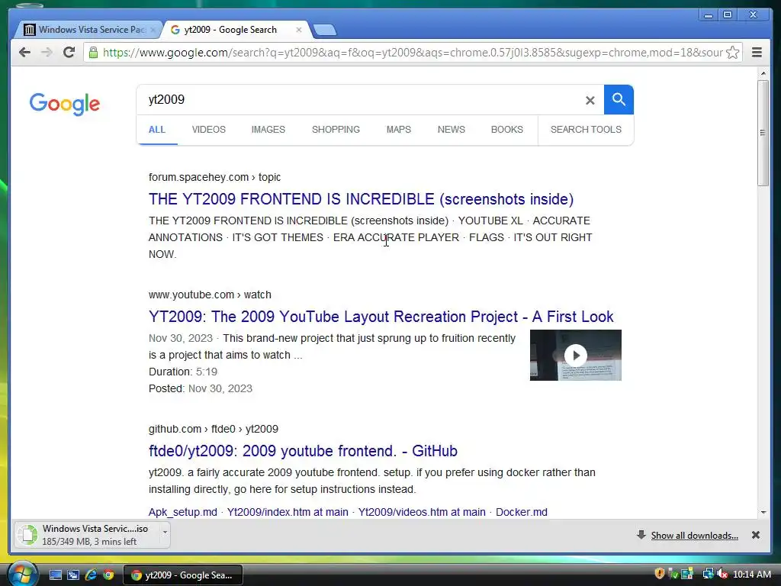
Task: Click the URL address bar
Action: [413, 53]
